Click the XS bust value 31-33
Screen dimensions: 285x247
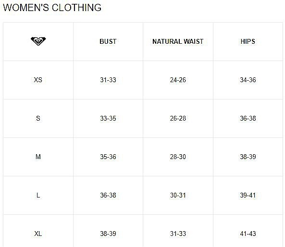point(108,80)
